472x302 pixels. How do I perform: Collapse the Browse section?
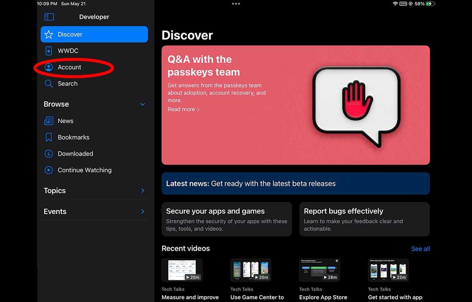pyautogui.click(x=142, y=104)
